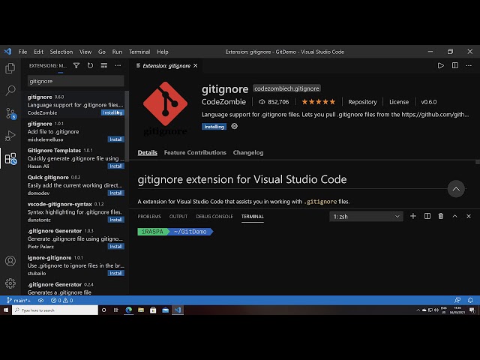Click the Run play icon in editor toolbar
Screen dimensions: 480x360
[x=440, y=65]
